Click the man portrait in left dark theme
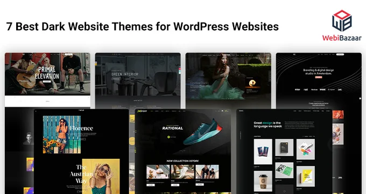Image resolution: width=366 pixels, height=194 pixels. point(29,138)
